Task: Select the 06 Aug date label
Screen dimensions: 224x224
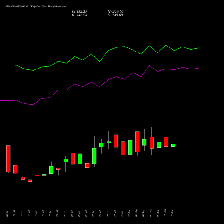Action: pos(151,213)
